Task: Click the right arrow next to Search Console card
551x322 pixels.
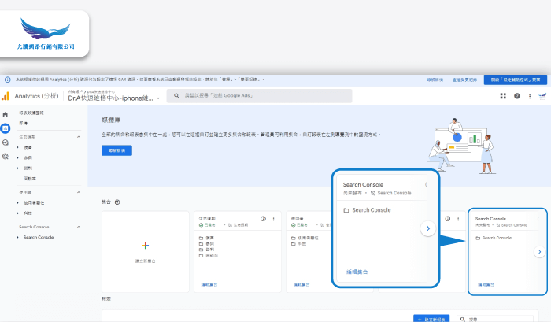Action: pyautogui.click(x=539, y=252)
